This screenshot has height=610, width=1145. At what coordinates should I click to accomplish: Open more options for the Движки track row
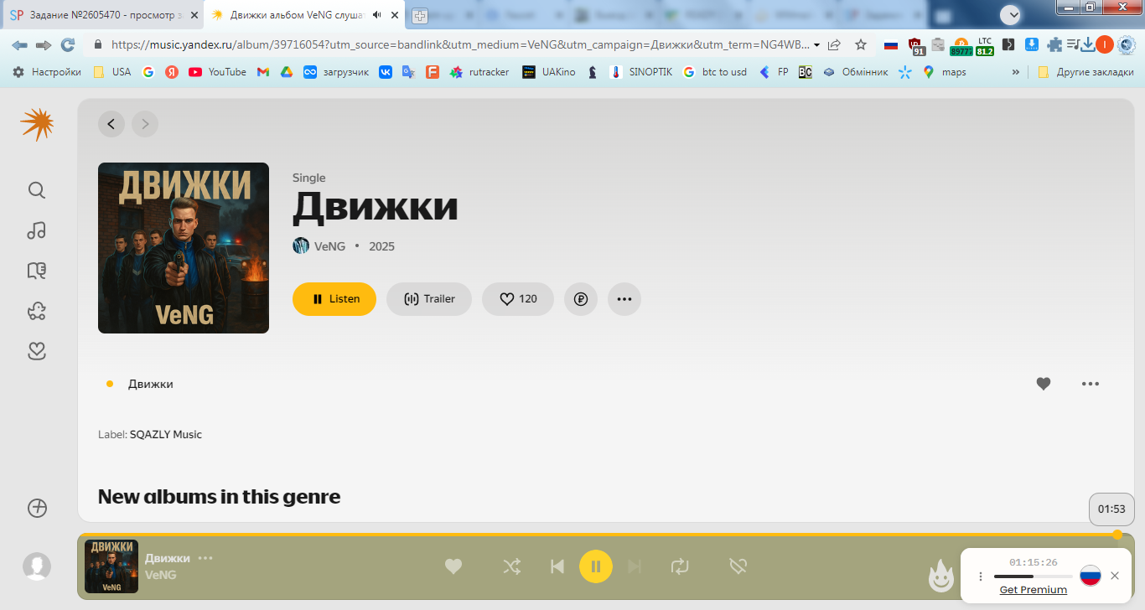[1091, 384]
